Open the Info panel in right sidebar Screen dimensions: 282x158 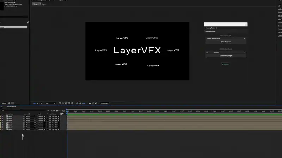pyautogui.click(x=279, y=6)
